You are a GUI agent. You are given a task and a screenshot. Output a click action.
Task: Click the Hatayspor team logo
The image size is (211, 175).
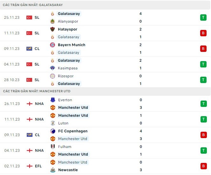pos(53,29)
